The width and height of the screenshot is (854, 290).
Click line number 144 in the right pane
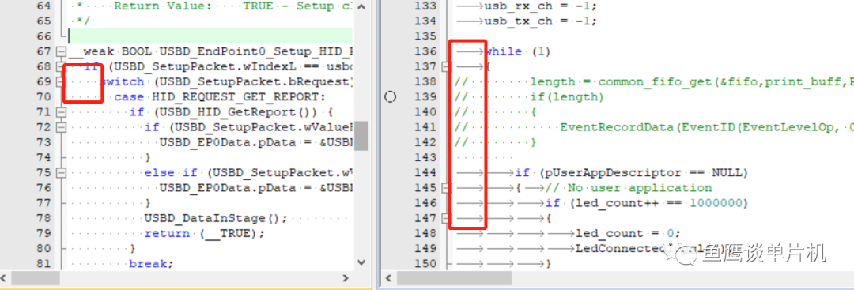coord(426,172)
